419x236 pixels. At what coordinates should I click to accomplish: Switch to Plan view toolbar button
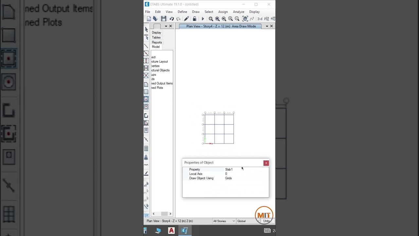pyautogui.click(x=266, y=19)
